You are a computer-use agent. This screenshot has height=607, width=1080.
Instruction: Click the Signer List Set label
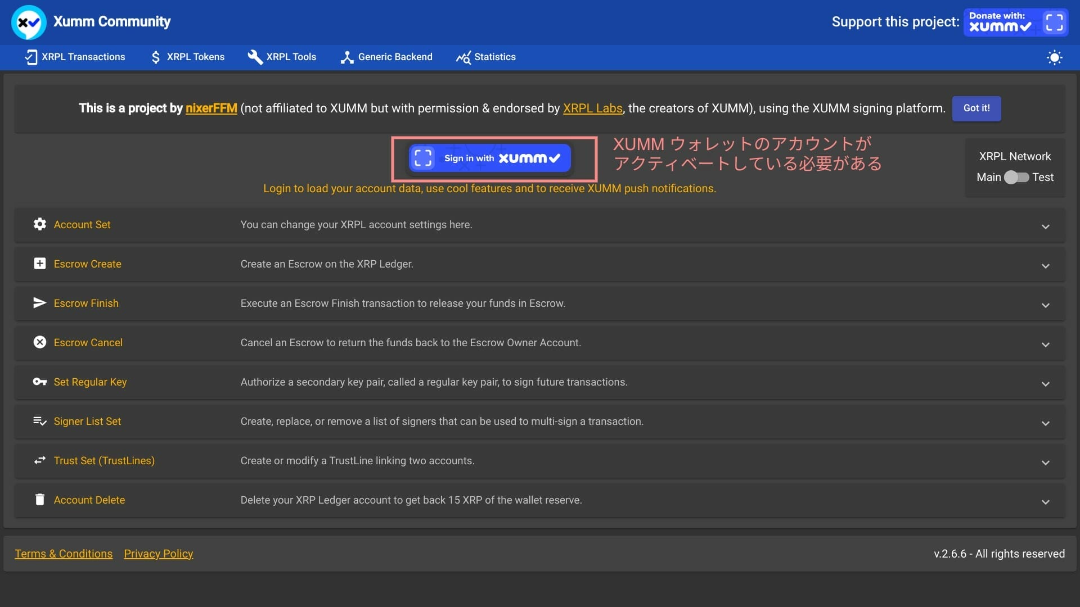87,421
